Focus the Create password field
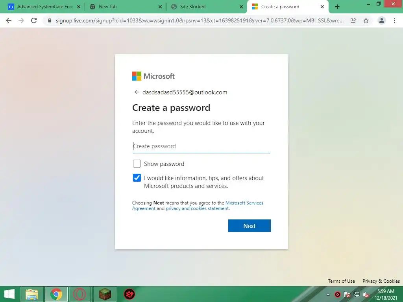403x302 pixels. [201, 146]
